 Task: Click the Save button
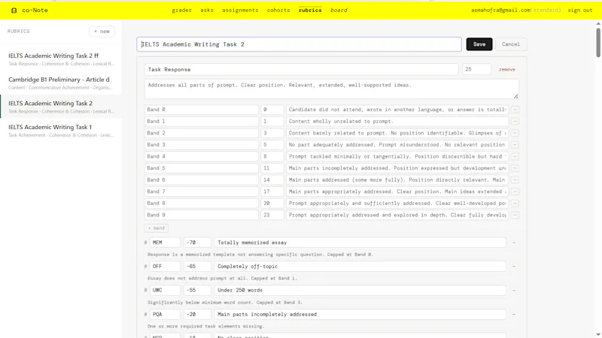pyautogui.click(x=479, y=44)
